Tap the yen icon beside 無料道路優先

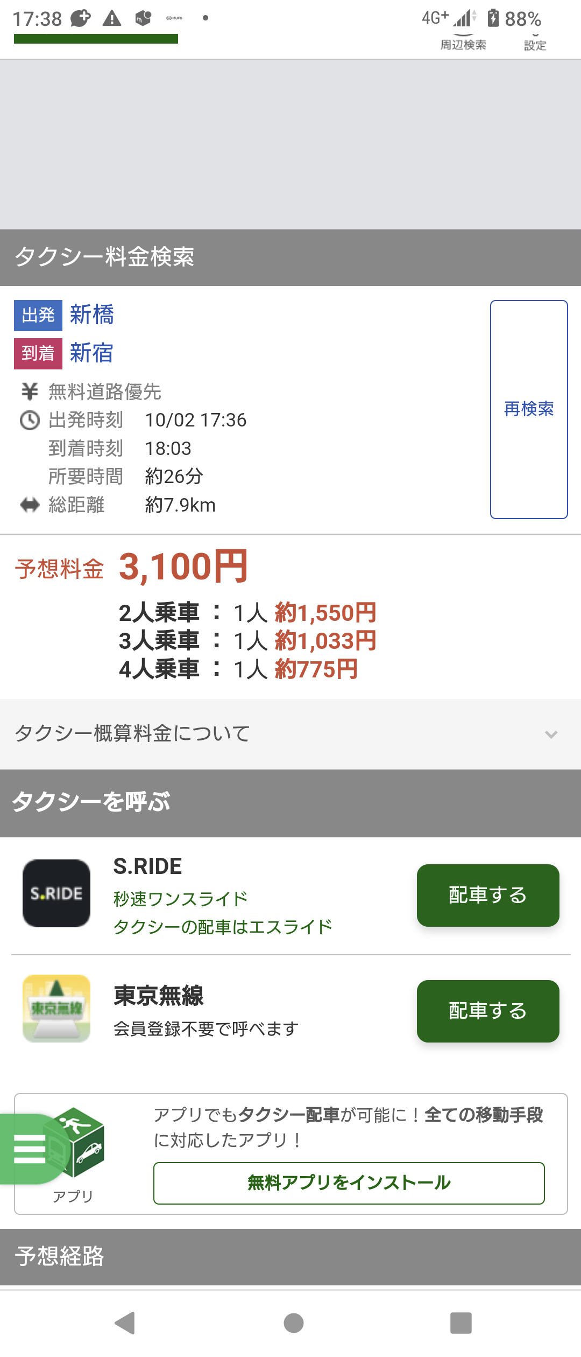tap(30, 391)
